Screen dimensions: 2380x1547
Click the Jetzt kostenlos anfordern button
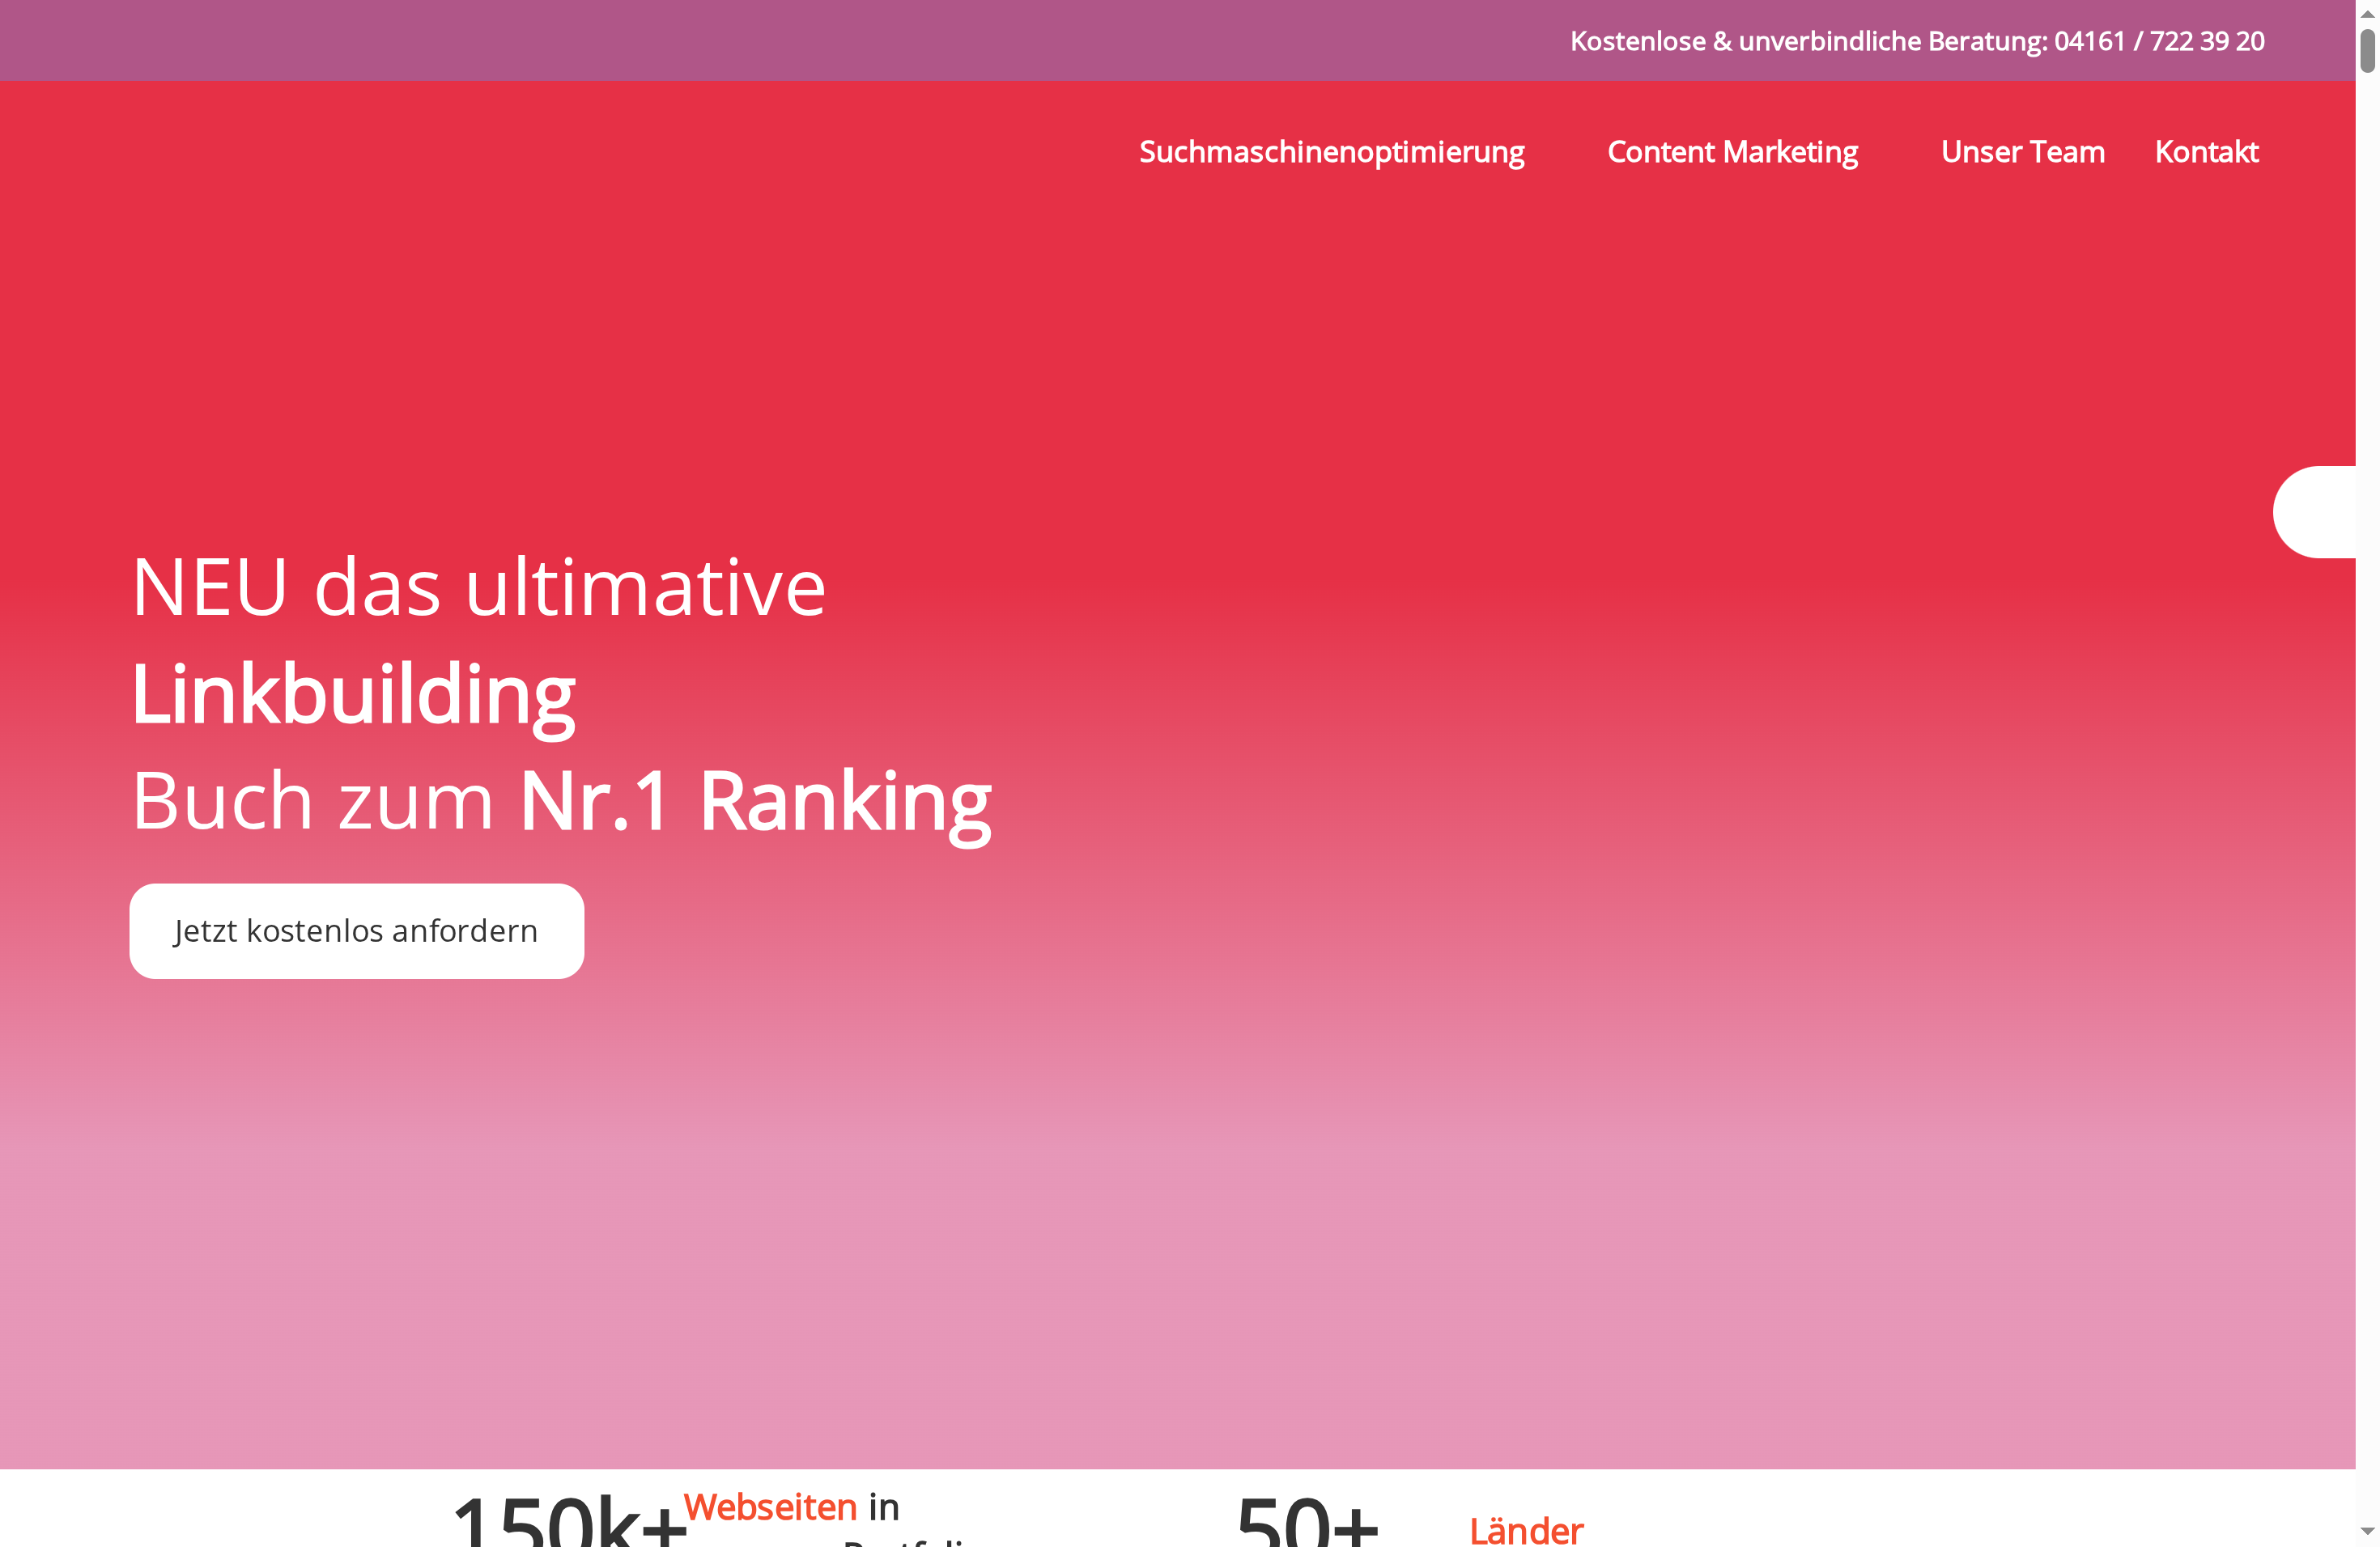pos(355,930)
